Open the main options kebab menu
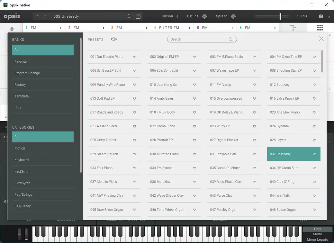Viewport: 334px width, 243px height. click(x=329, y=16)
